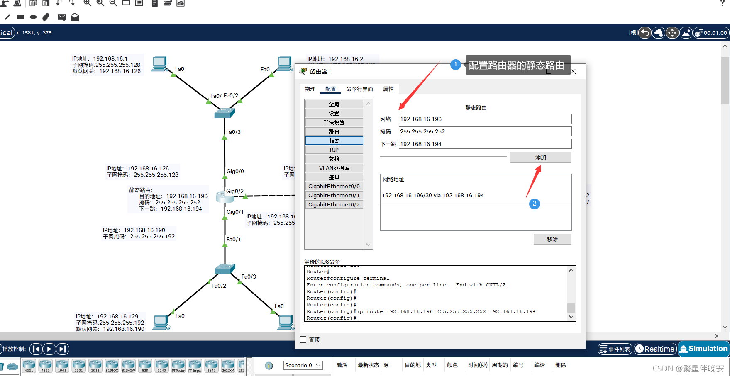Image resolution: width=730 pixels, height=376 pixels.
Task: Click the zoom out magnifier icon
Action: click(113, 3)
